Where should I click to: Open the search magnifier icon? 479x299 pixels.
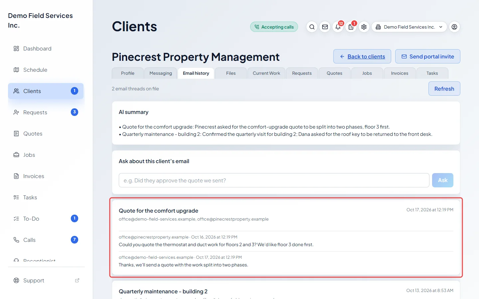[x=312, y=27]
